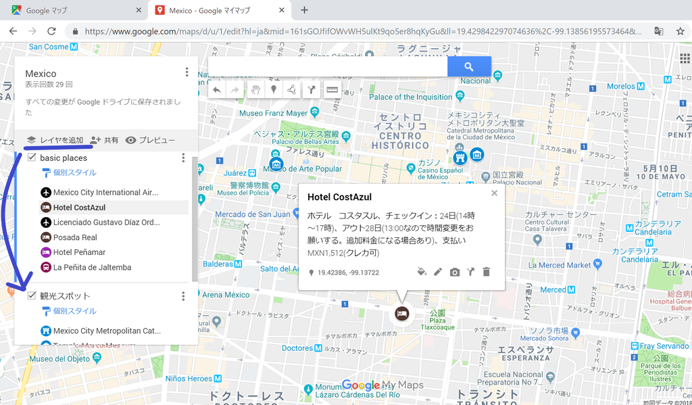Open a new browser tab
This screenshot has height=405, width=692.
[304, 10]
